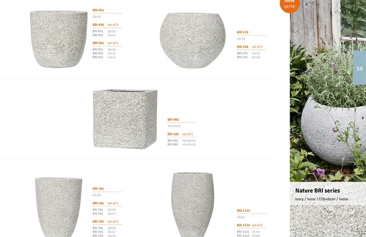Click the BRI 902 product code heading
This screenshot has height=237, width=366.
pyautogui.click(x=173, y=120)
